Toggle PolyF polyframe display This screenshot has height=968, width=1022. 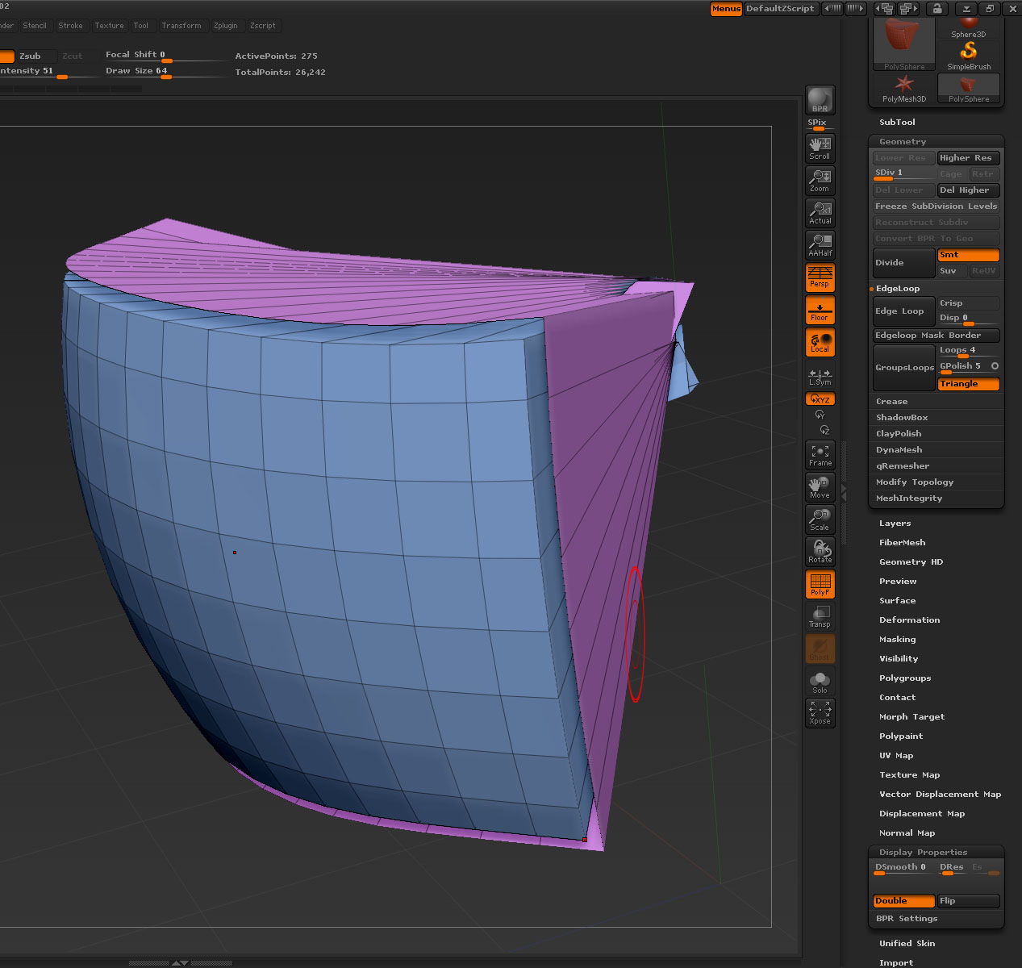(x=820, y=584)
